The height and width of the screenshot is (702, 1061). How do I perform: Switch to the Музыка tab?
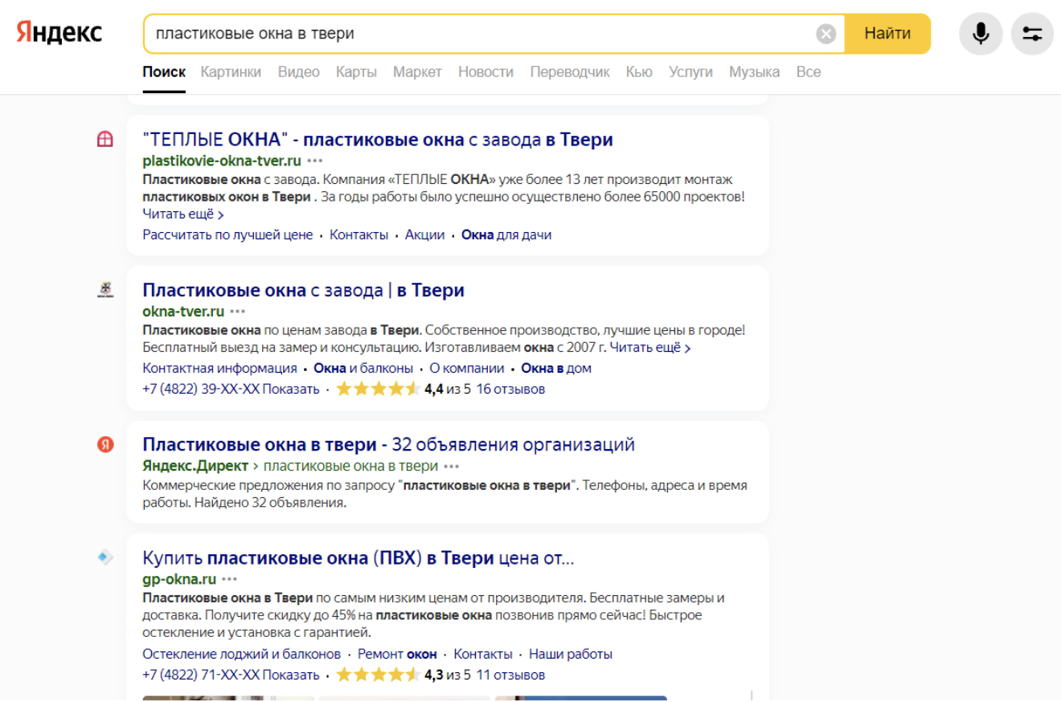754,71
